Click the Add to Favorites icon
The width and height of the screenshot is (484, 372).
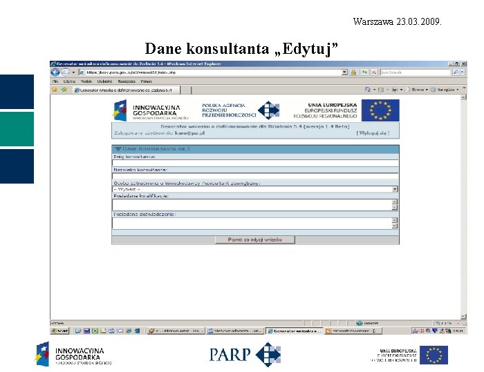[x=64, y=90]
